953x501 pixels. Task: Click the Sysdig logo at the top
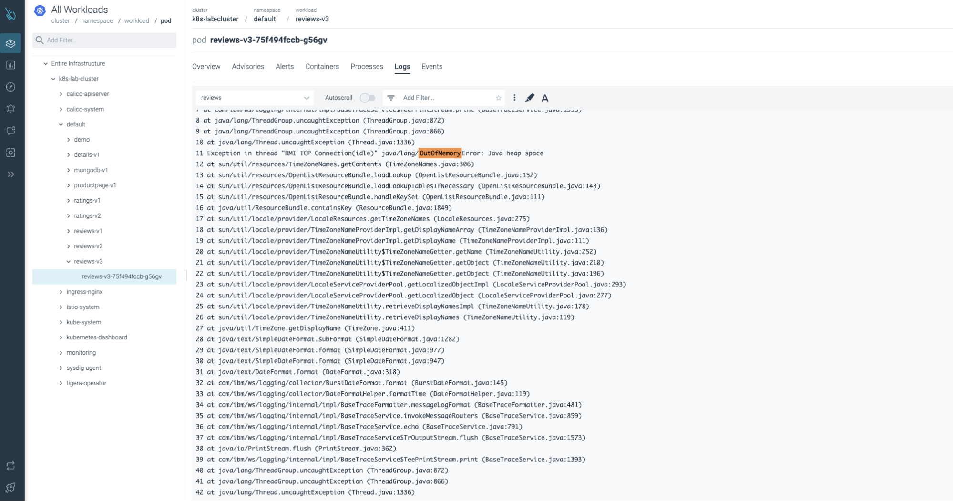click(x=10, y=14)
